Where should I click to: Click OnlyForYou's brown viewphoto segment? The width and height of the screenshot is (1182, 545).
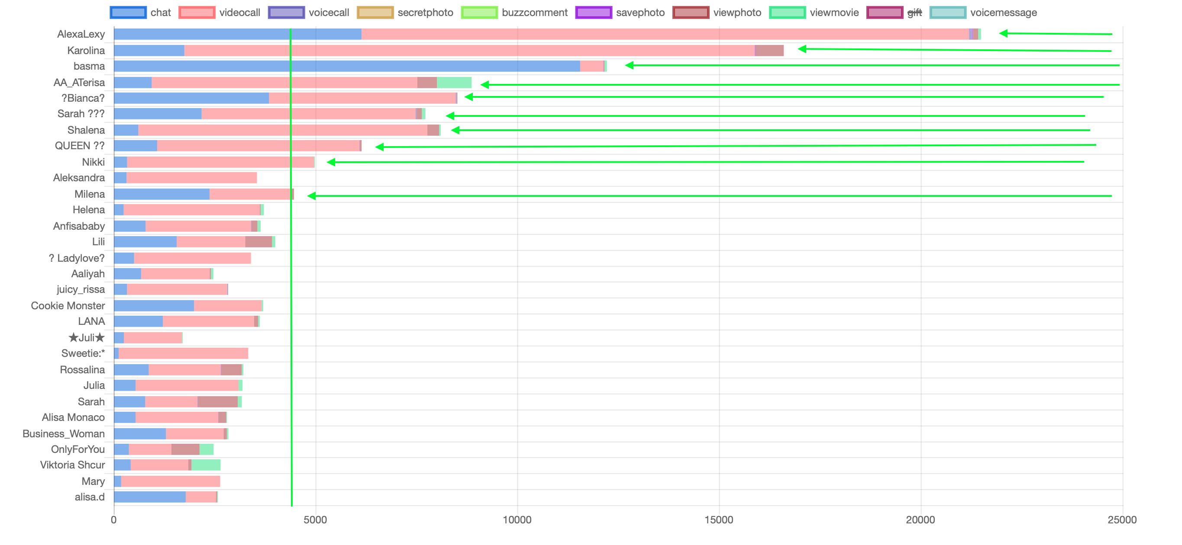click(185, 449)
